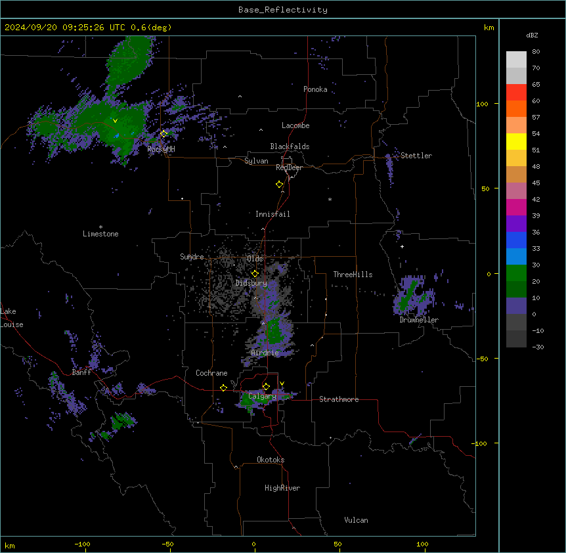This screenshot has height=553, width=566.
Task: Click the Banff label
Action: (81, 372)
